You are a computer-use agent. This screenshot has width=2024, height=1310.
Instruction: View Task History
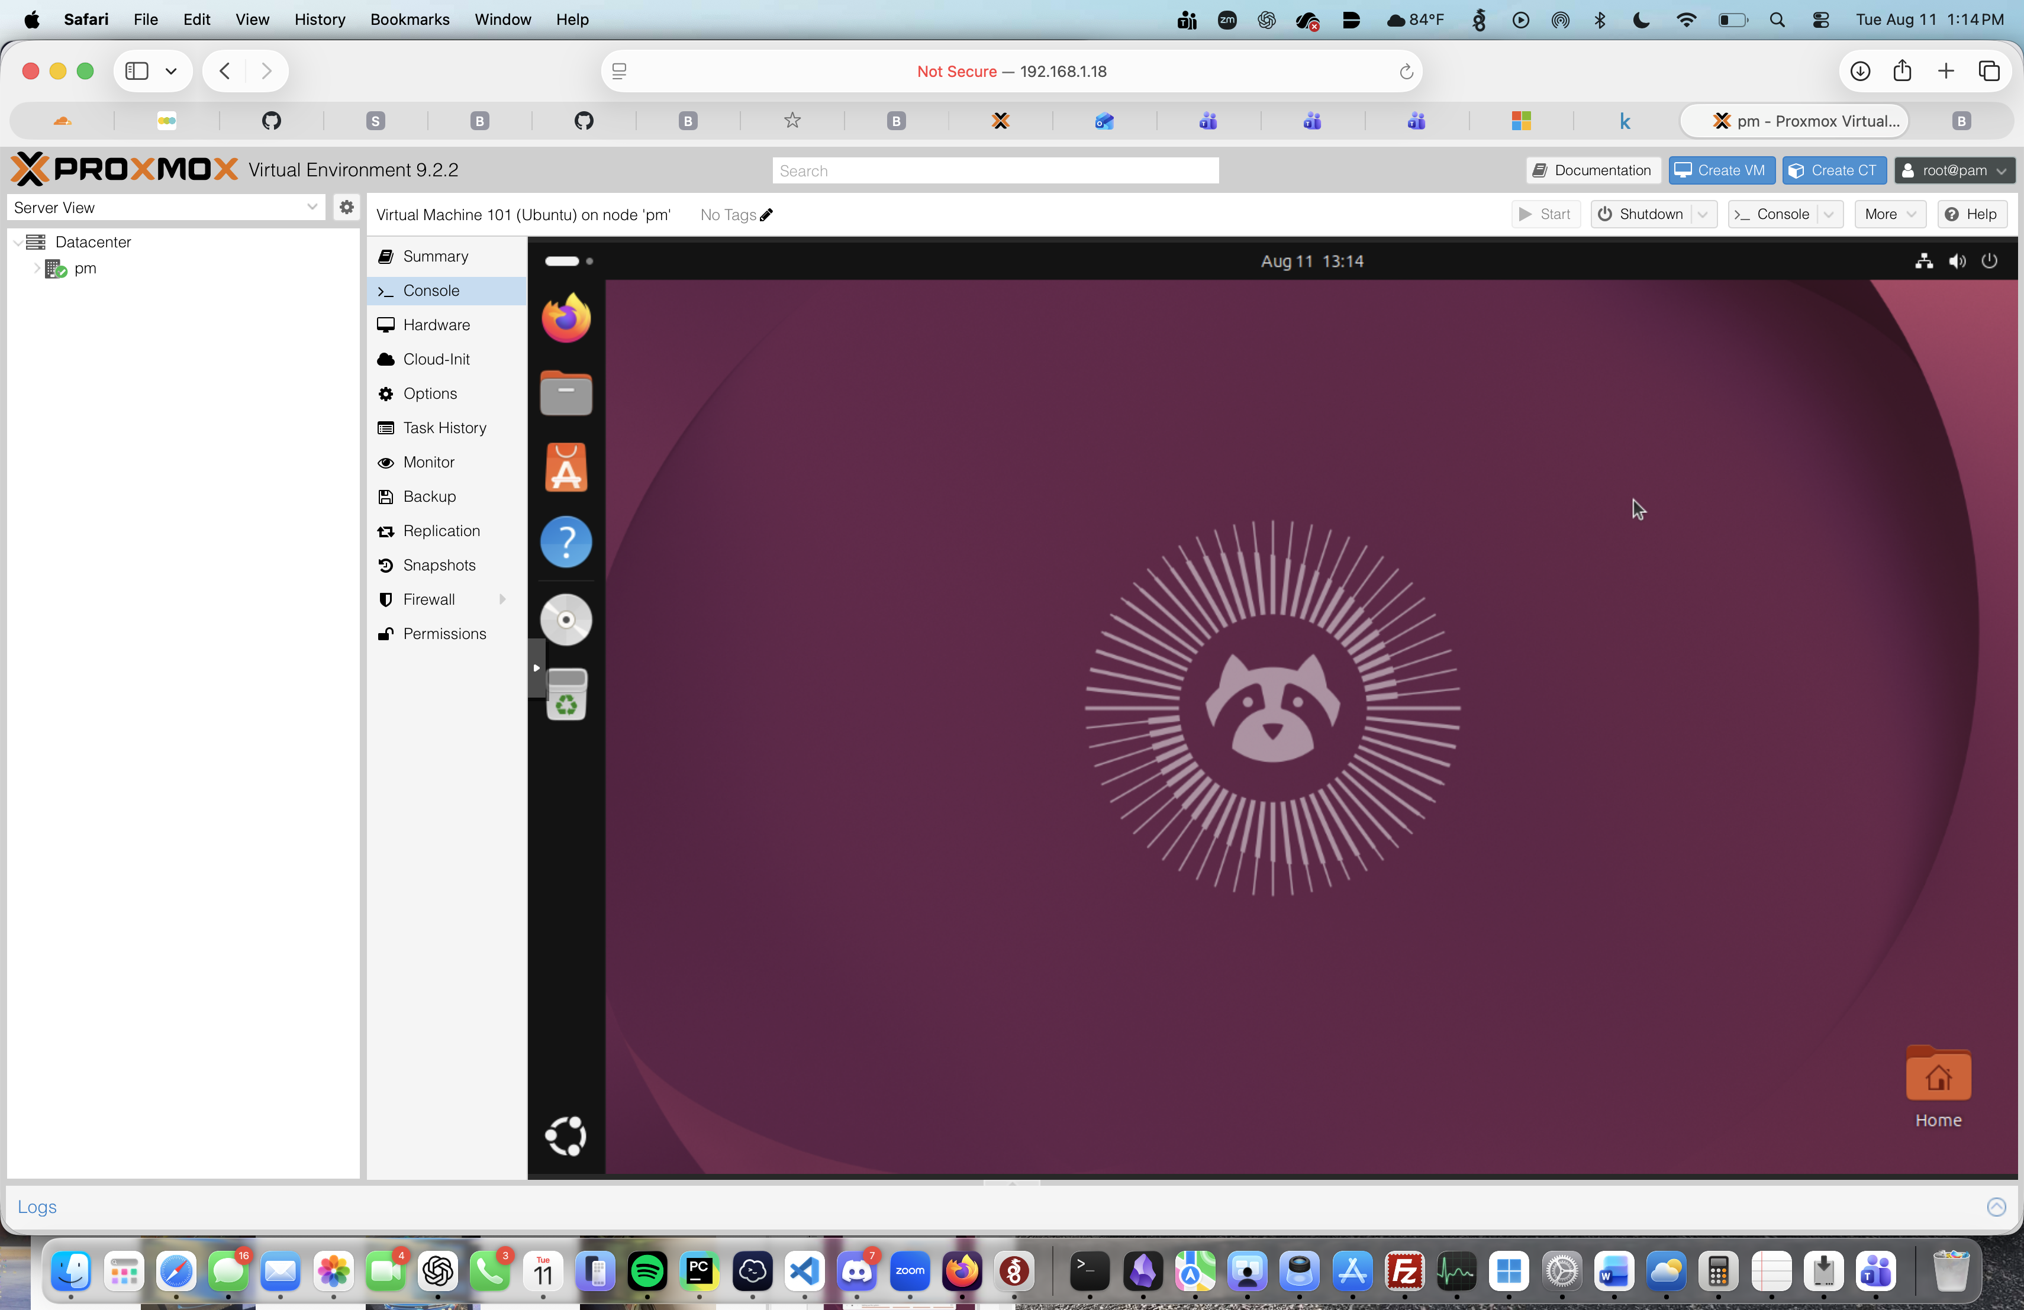pos(446,428)
